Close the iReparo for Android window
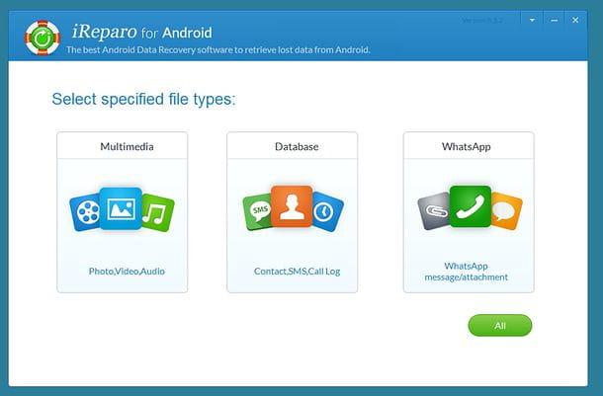 [575, 20]
